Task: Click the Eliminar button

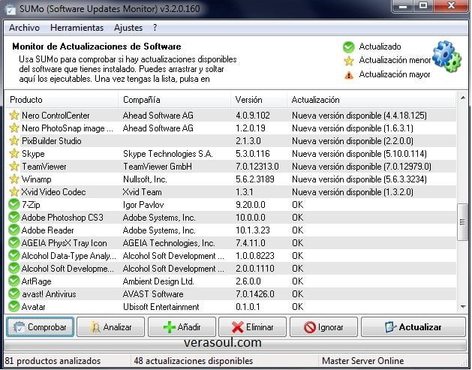Action: click(253, 327)
